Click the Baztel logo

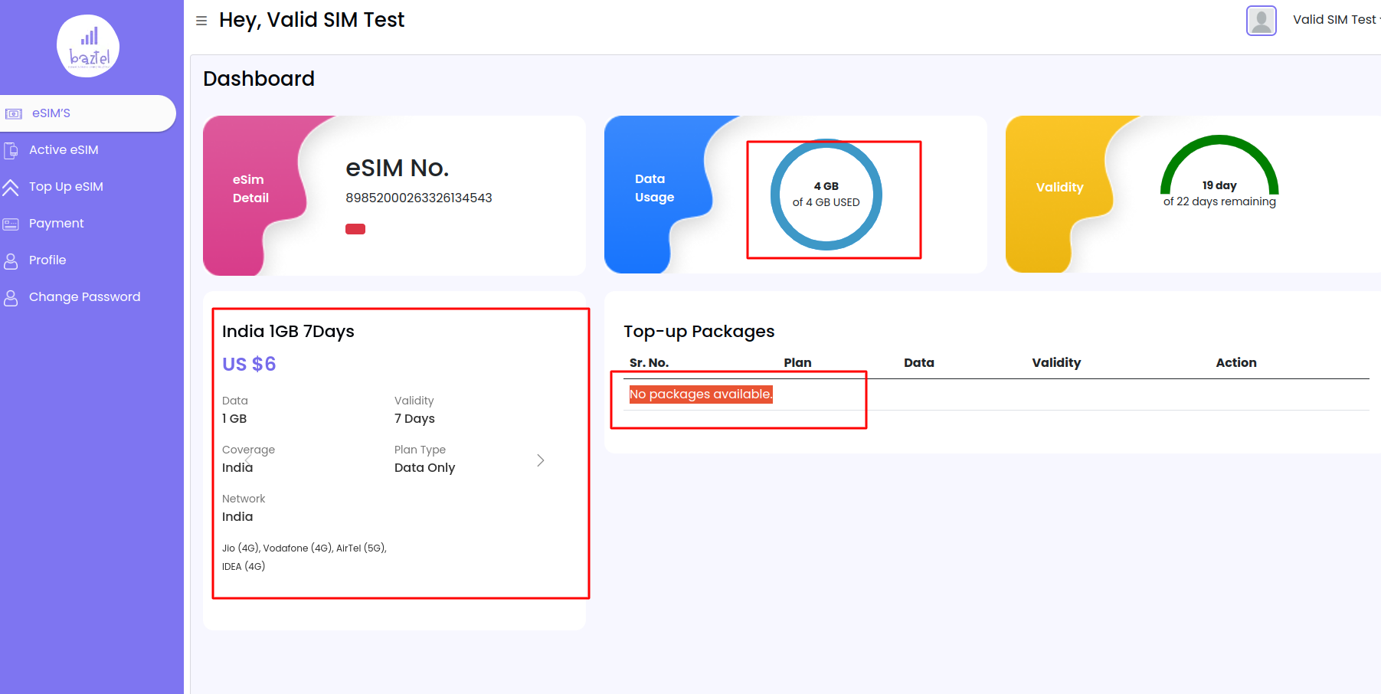click(x=88, y=46)
